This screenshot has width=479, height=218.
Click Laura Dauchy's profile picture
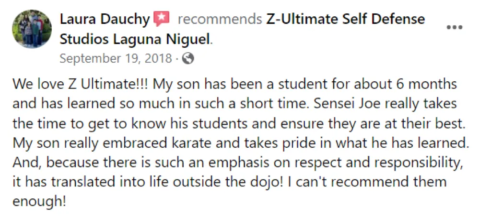click(32, 29)
